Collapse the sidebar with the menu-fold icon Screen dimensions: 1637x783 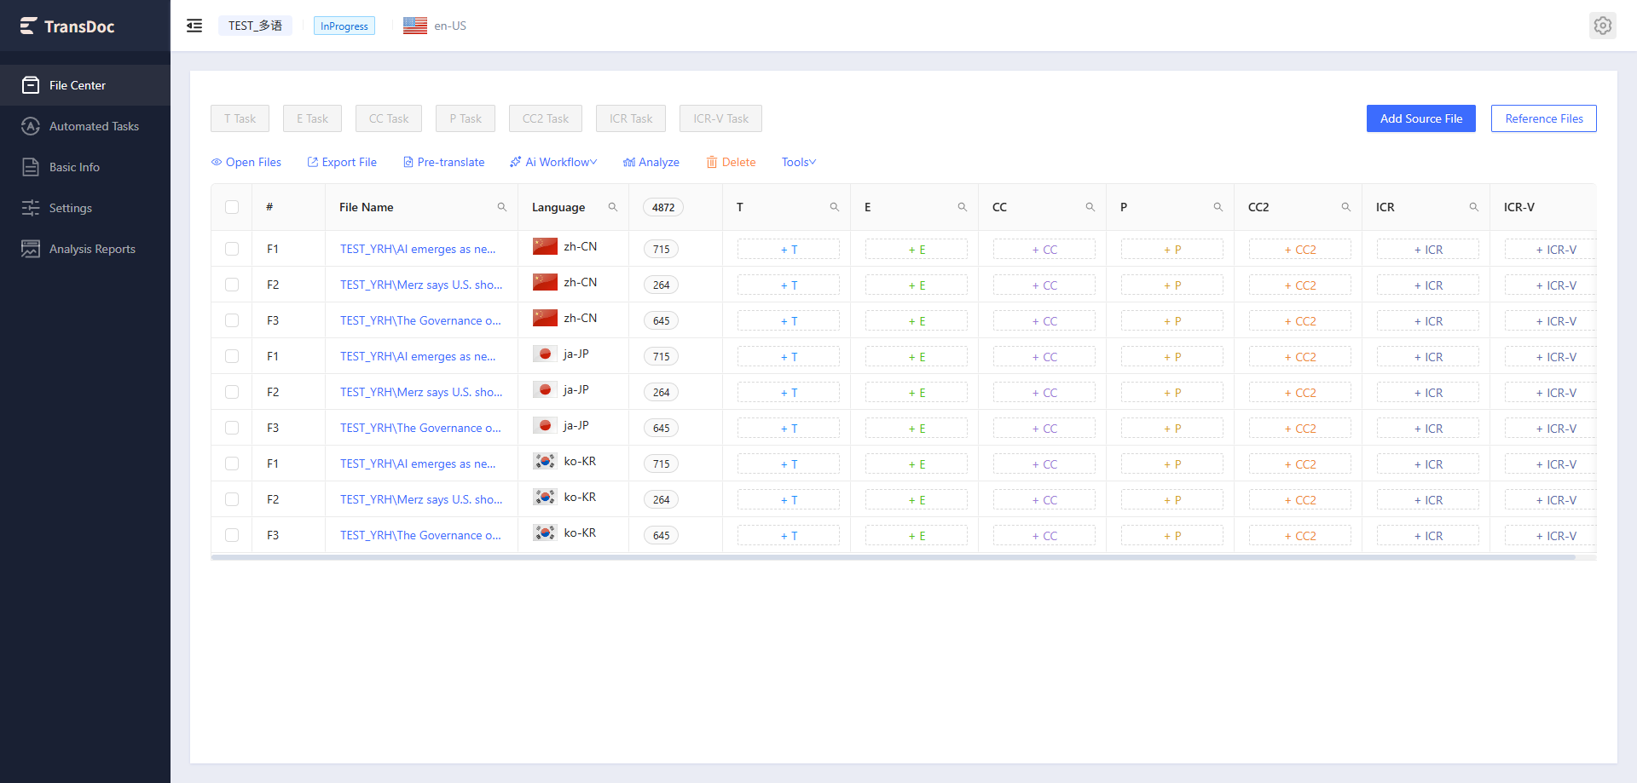(x=194, y=26)
